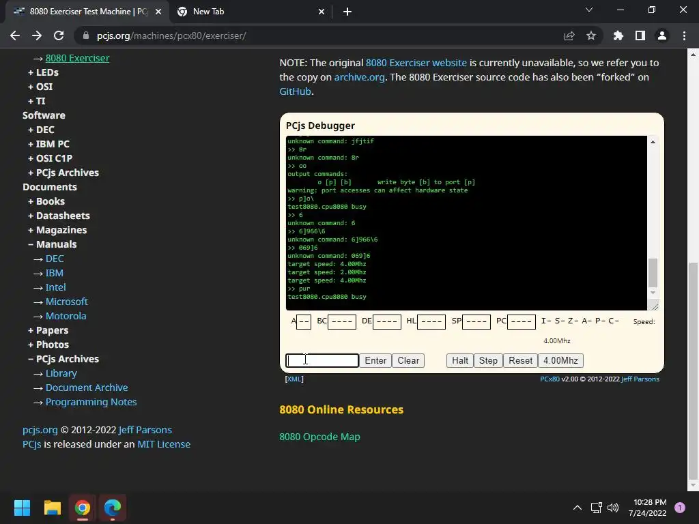
Task: Click the address bar URL pcjs.org
Action: pyautogui.click(x=171, y=35)
